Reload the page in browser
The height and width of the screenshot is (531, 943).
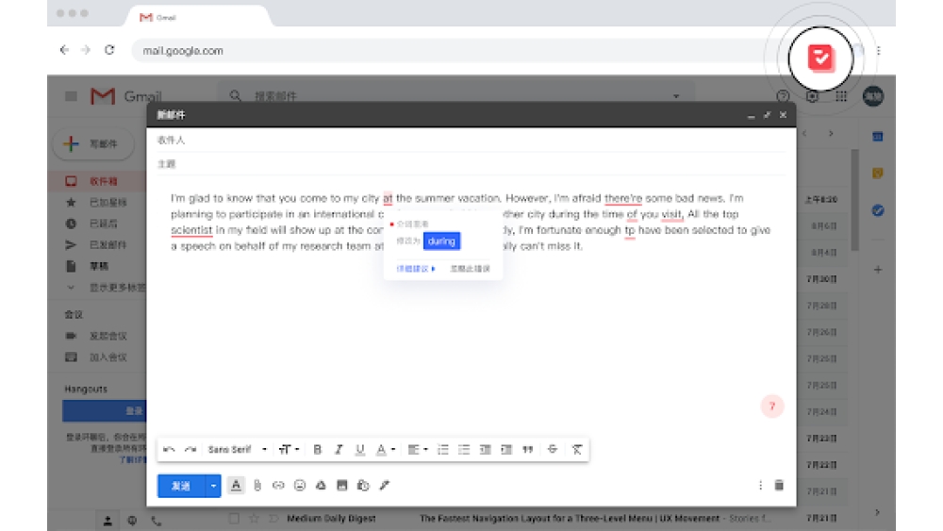click(x=109, y=50)
